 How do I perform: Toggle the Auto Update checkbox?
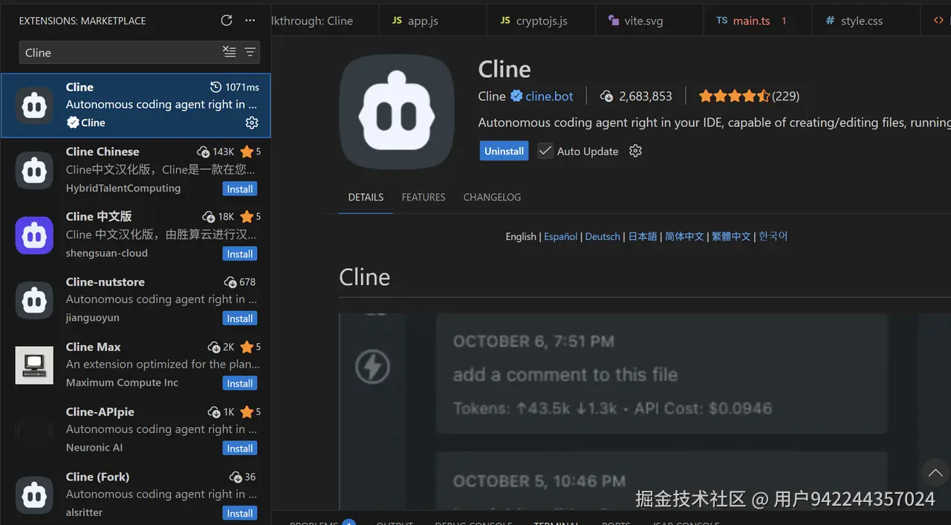point(546,151)
